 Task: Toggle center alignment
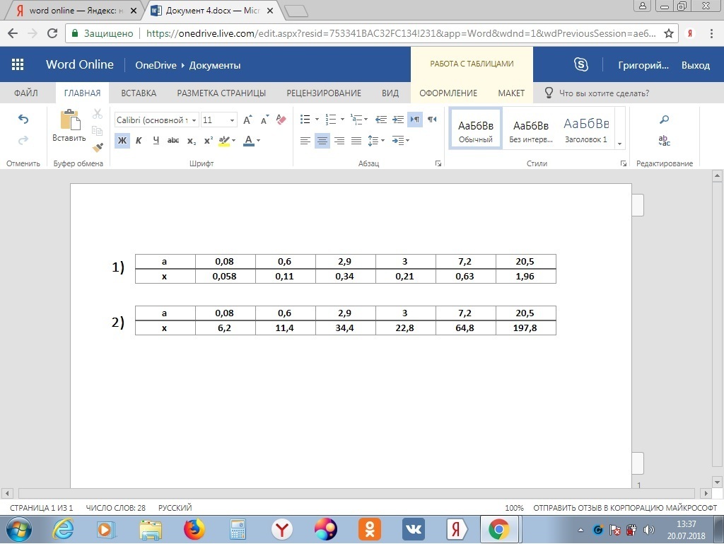322,140
